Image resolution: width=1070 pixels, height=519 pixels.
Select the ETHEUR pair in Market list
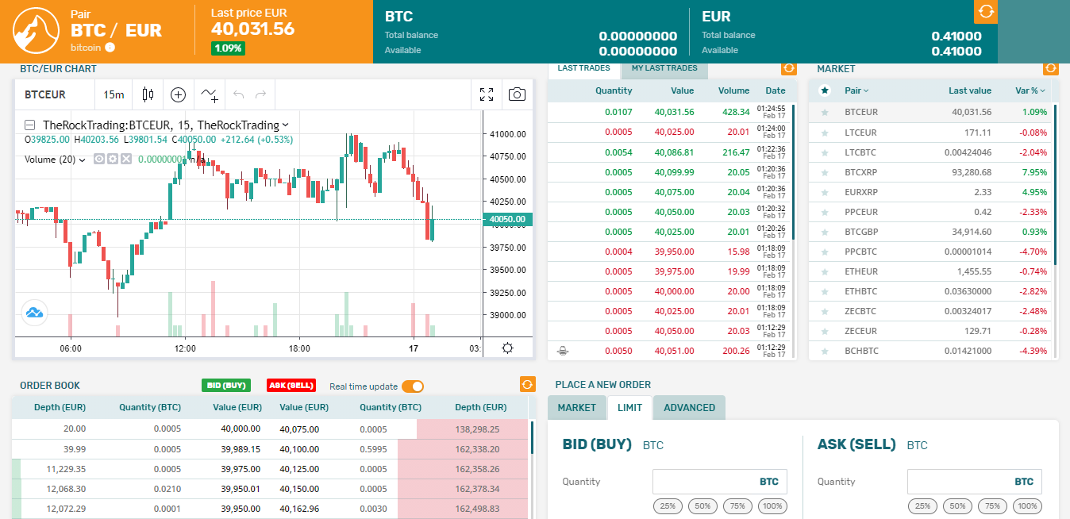coord(860,271)
